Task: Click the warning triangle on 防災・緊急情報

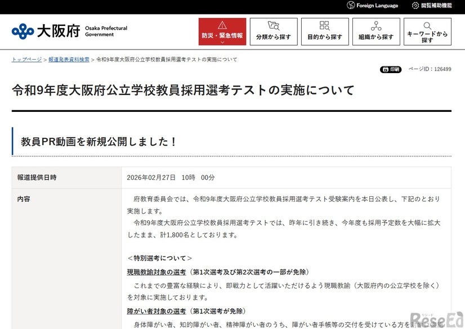Action: (x=222, y=25)
